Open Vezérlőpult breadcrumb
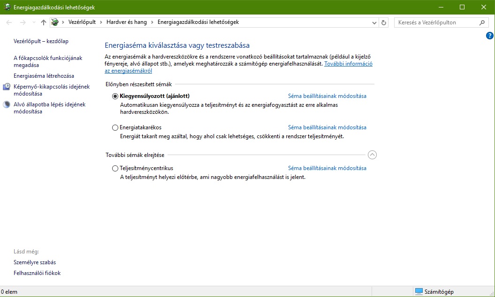 click(82, 22)
